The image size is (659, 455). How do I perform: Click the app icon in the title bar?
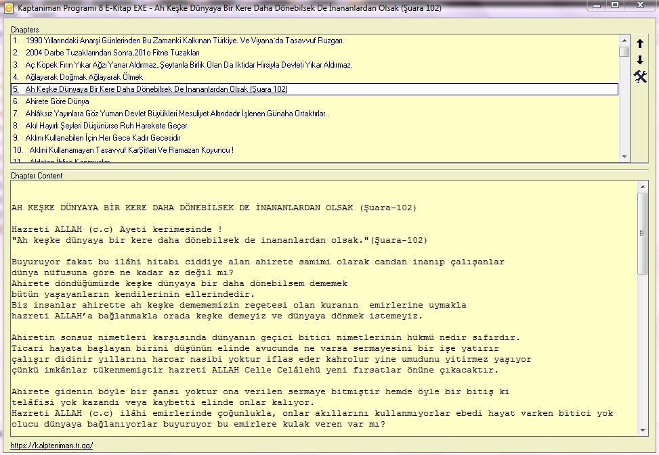[x=8, y=6]
